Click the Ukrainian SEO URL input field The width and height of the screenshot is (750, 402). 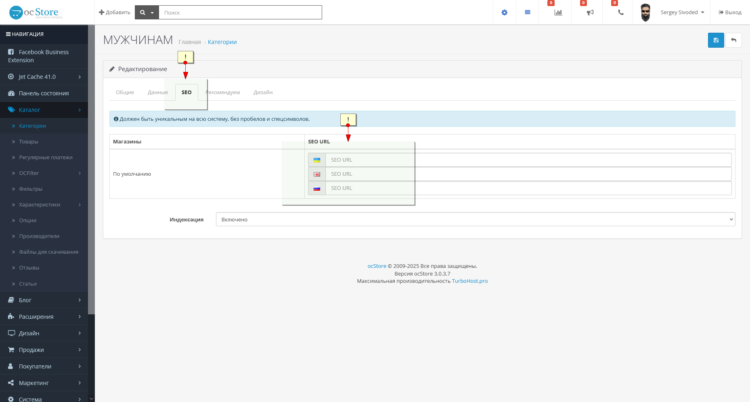(528, 160)
